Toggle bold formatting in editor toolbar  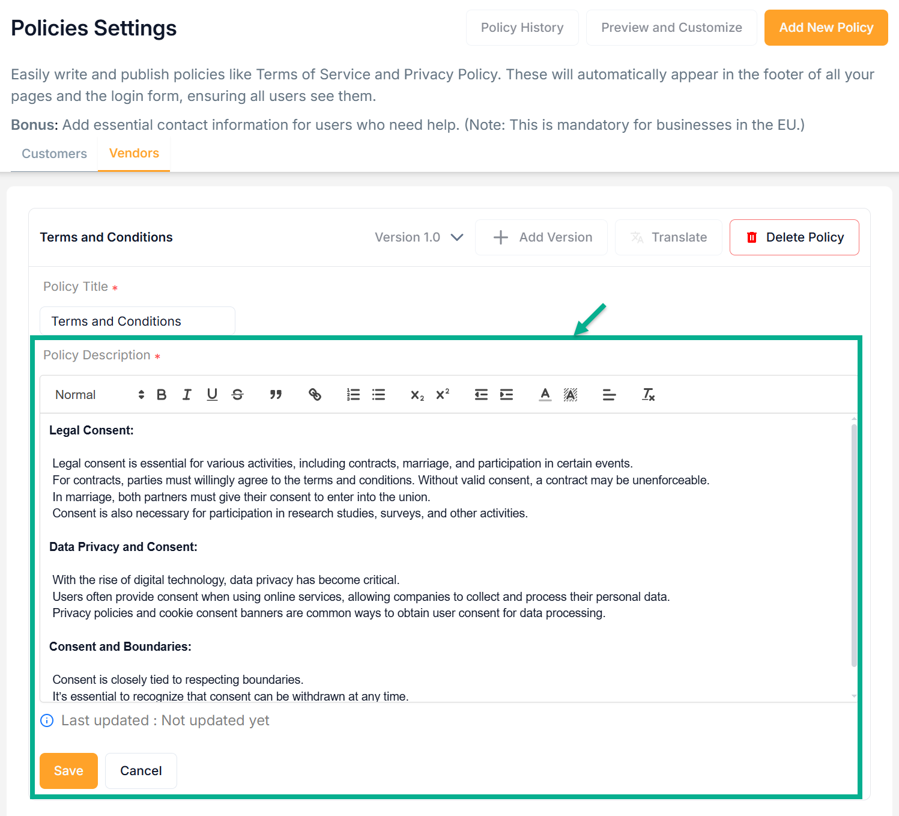click(x=162, y=395)
